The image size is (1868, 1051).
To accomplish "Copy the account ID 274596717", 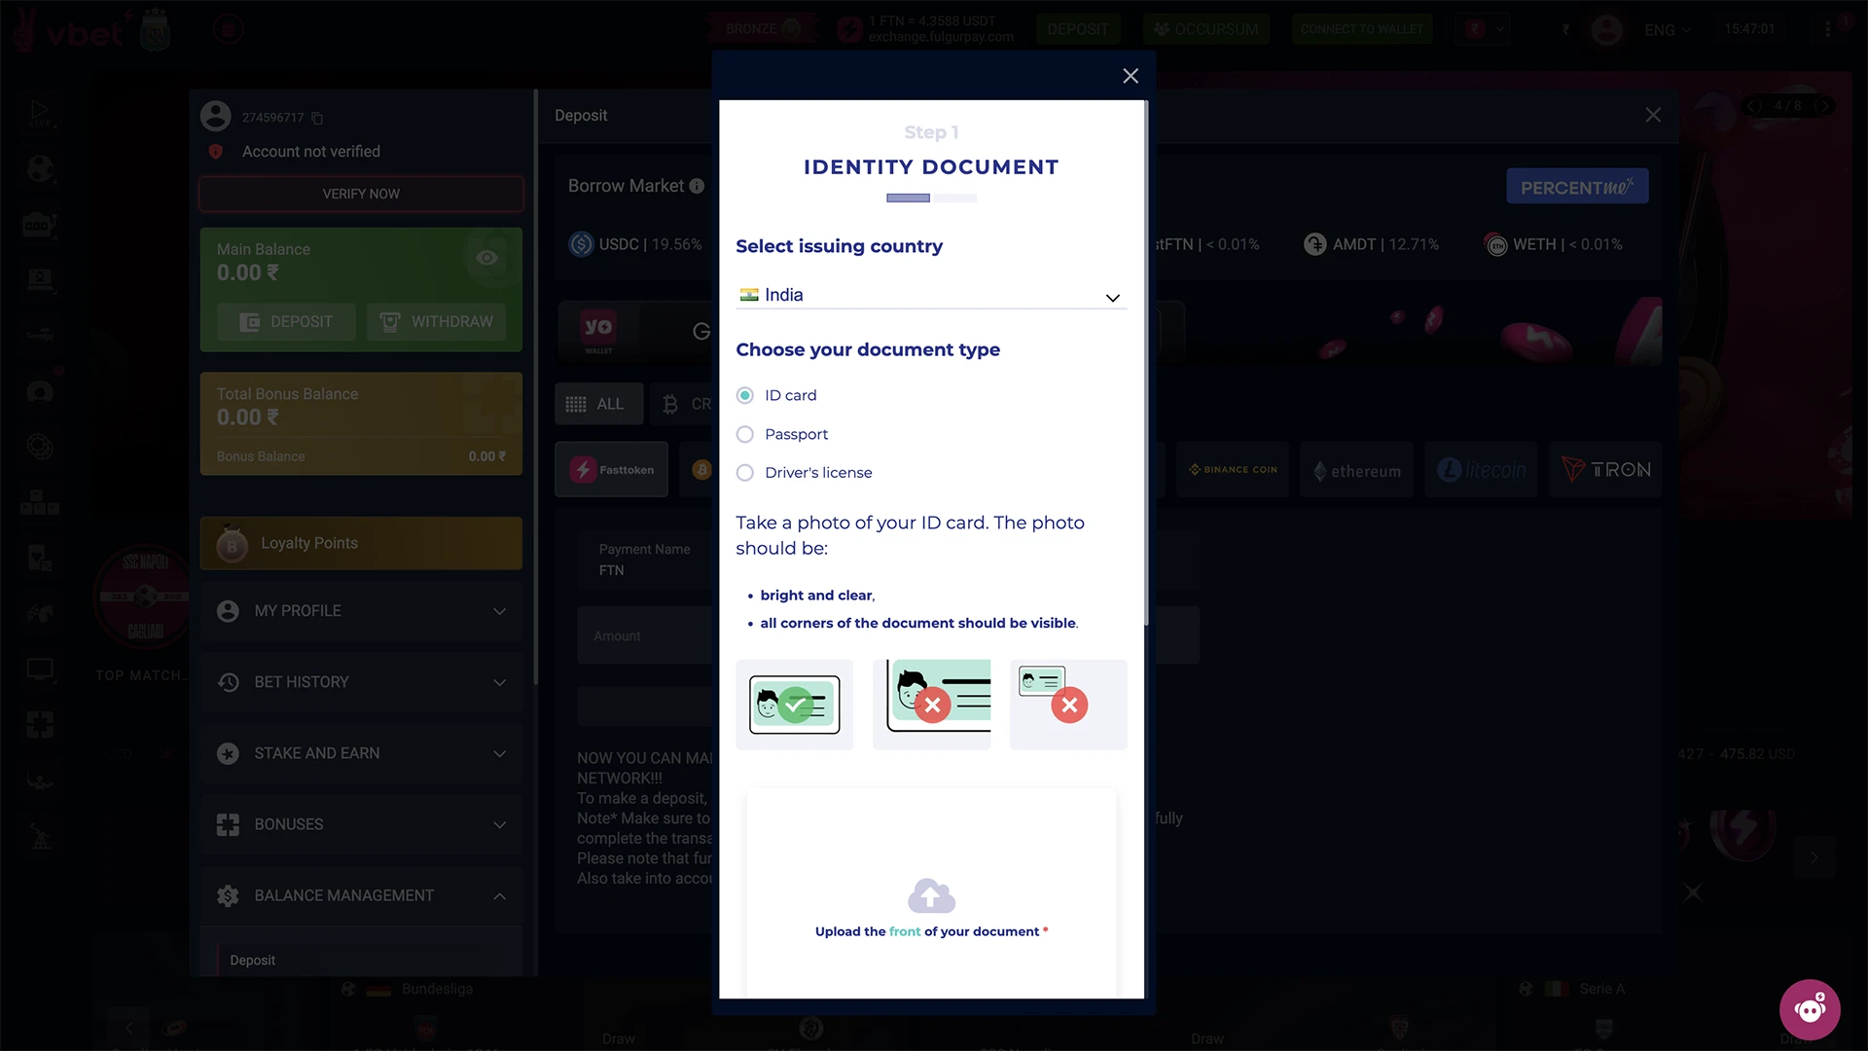I will click(x=317, y=118).
